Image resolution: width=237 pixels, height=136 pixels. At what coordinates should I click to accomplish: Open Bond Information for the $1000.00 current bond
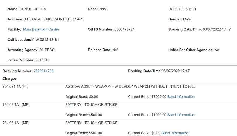(x=181, y=115)
